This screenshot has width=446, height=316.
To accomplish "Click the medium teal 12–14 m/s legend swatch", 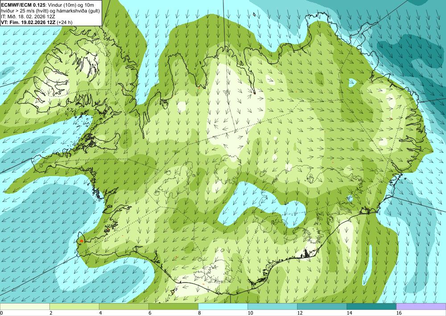I will point(322,306).
